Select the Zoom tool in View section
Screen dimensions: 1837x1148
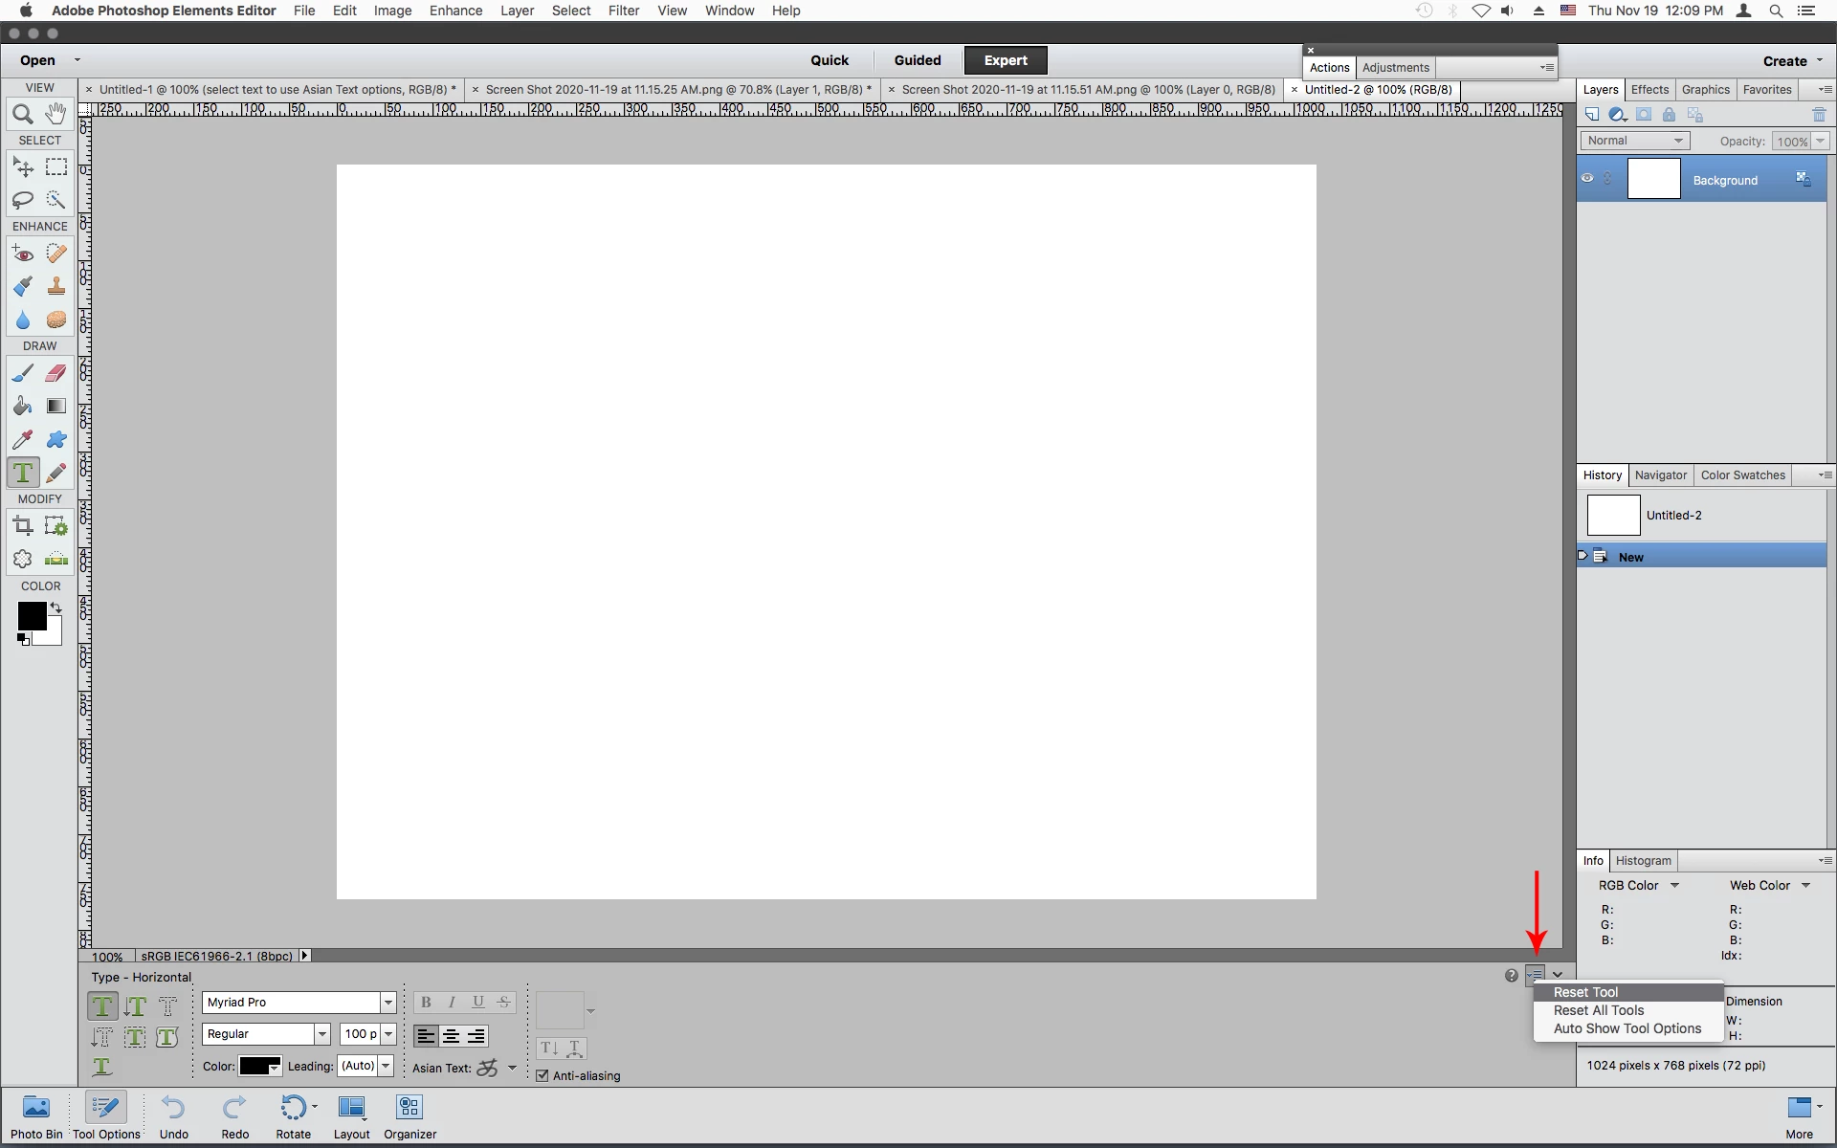[22, 115]
